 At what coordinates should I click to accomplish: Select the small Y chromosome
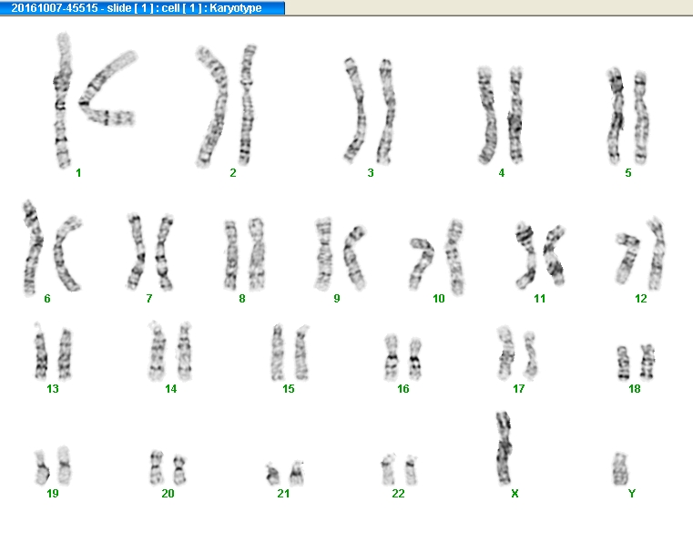tap(620, 469)
